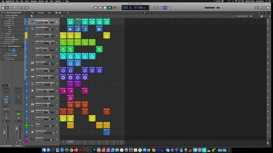Collapse the Cell section in the inspector
Image resolution: width=273 pixels, height=153 pixels.
pos(2,13)
